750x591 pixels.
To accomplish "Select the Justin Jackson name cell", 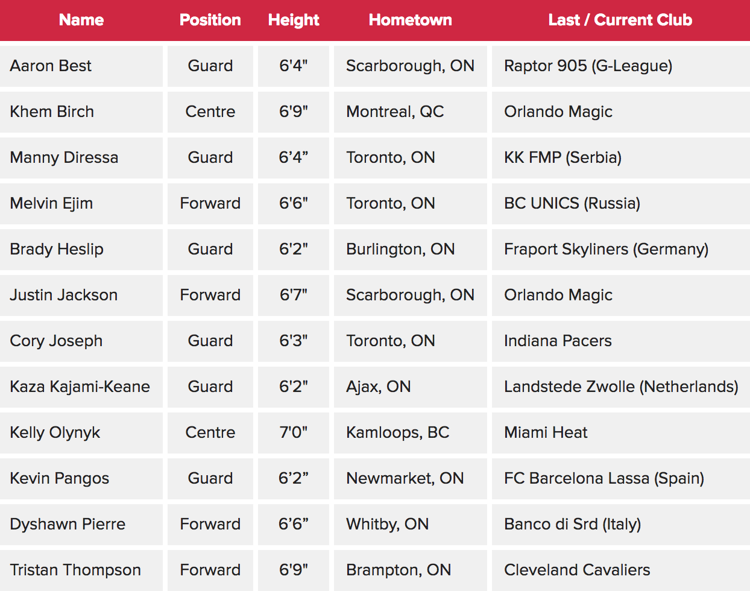I will pyautogui.click(x=81, y=295).
